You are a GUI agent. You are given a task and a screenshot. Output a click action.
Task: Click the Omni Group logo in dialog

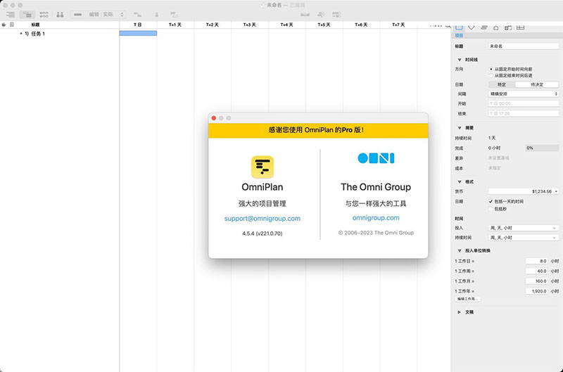pos(376,158)
